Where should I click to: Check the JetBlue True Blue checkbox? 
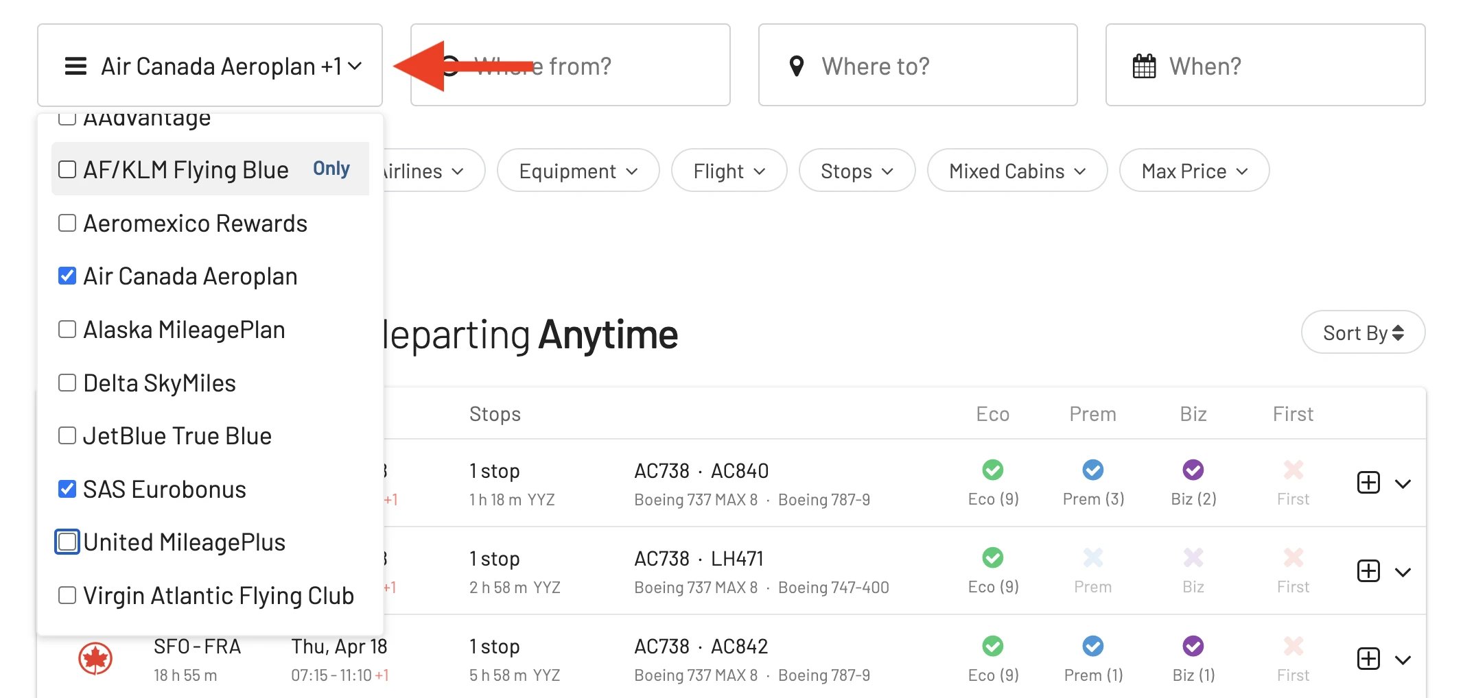(x=67, y=435)
